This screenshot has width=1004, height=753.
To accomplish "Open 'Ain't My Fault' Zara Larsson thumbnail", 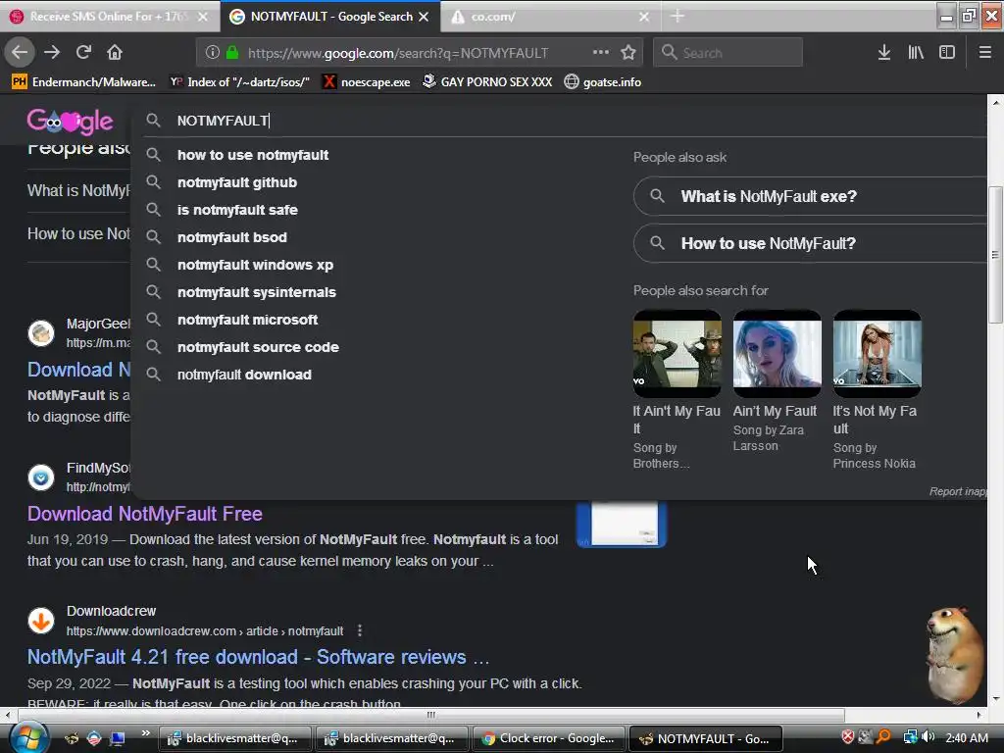I will [777, 353].
